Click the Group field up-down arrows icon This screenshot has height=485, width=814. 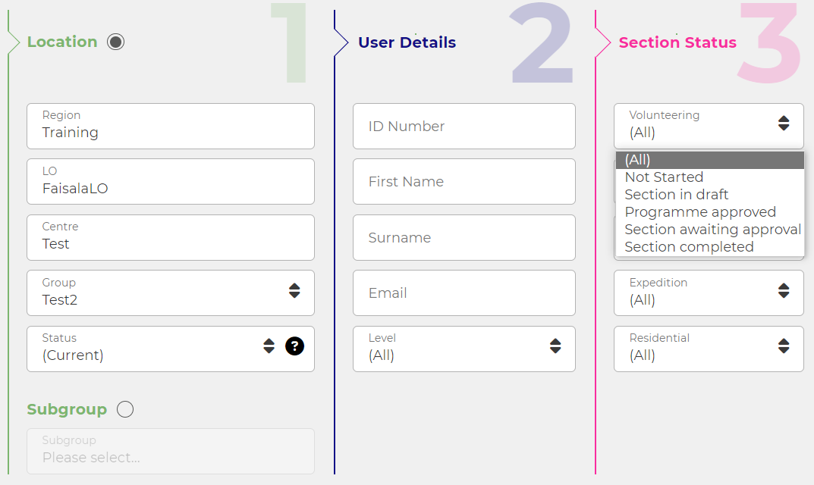coord(294,290)
